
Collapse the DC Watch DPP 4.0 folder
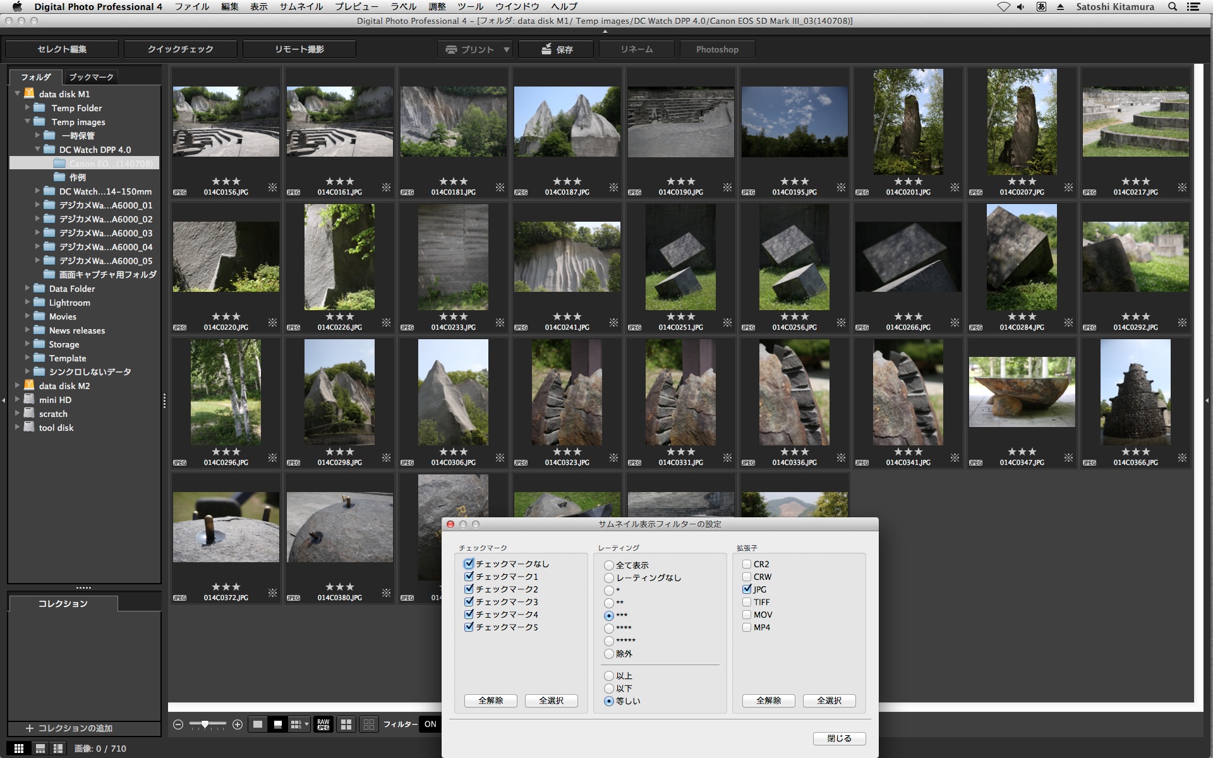click(38, 150)
